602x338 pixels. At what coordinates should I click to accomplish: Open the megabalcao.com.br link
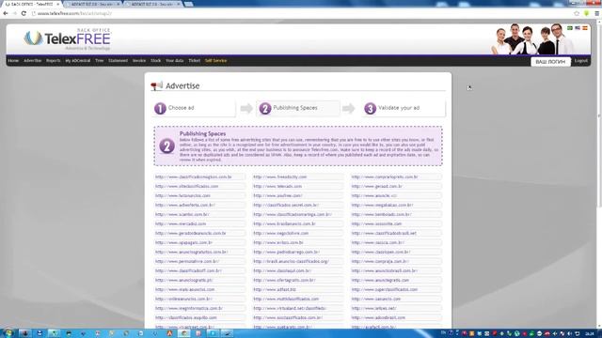click(383, 205)
